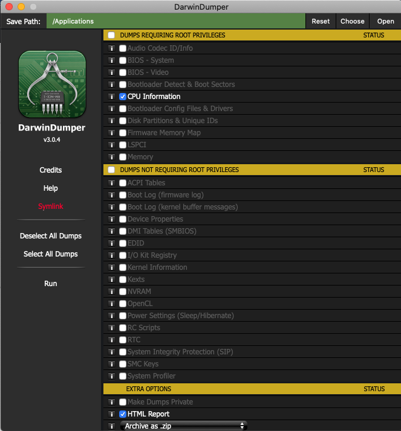This screenshot has height=431, width=401.
Task: Click info icon for Firmware Memory Map
Action: (111, 133)
